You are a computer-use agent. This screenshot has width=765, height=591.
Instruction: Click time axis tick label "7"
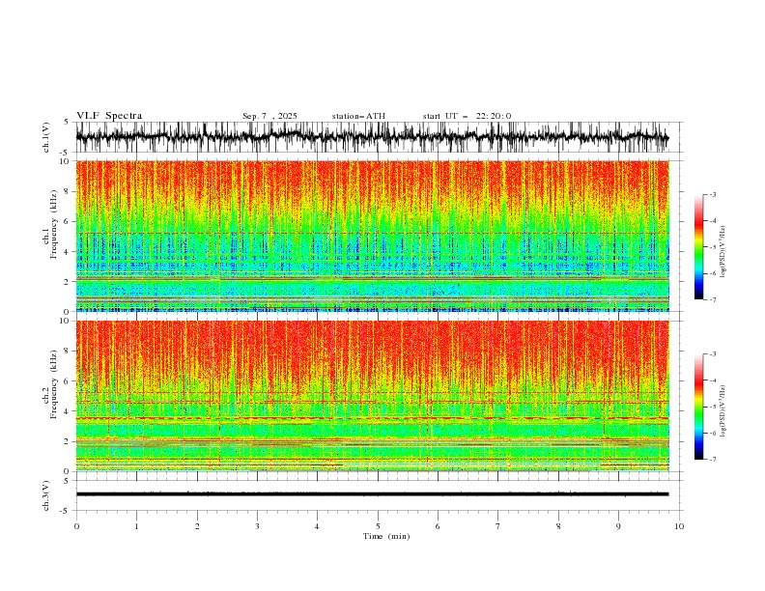[x=498, y=526]
